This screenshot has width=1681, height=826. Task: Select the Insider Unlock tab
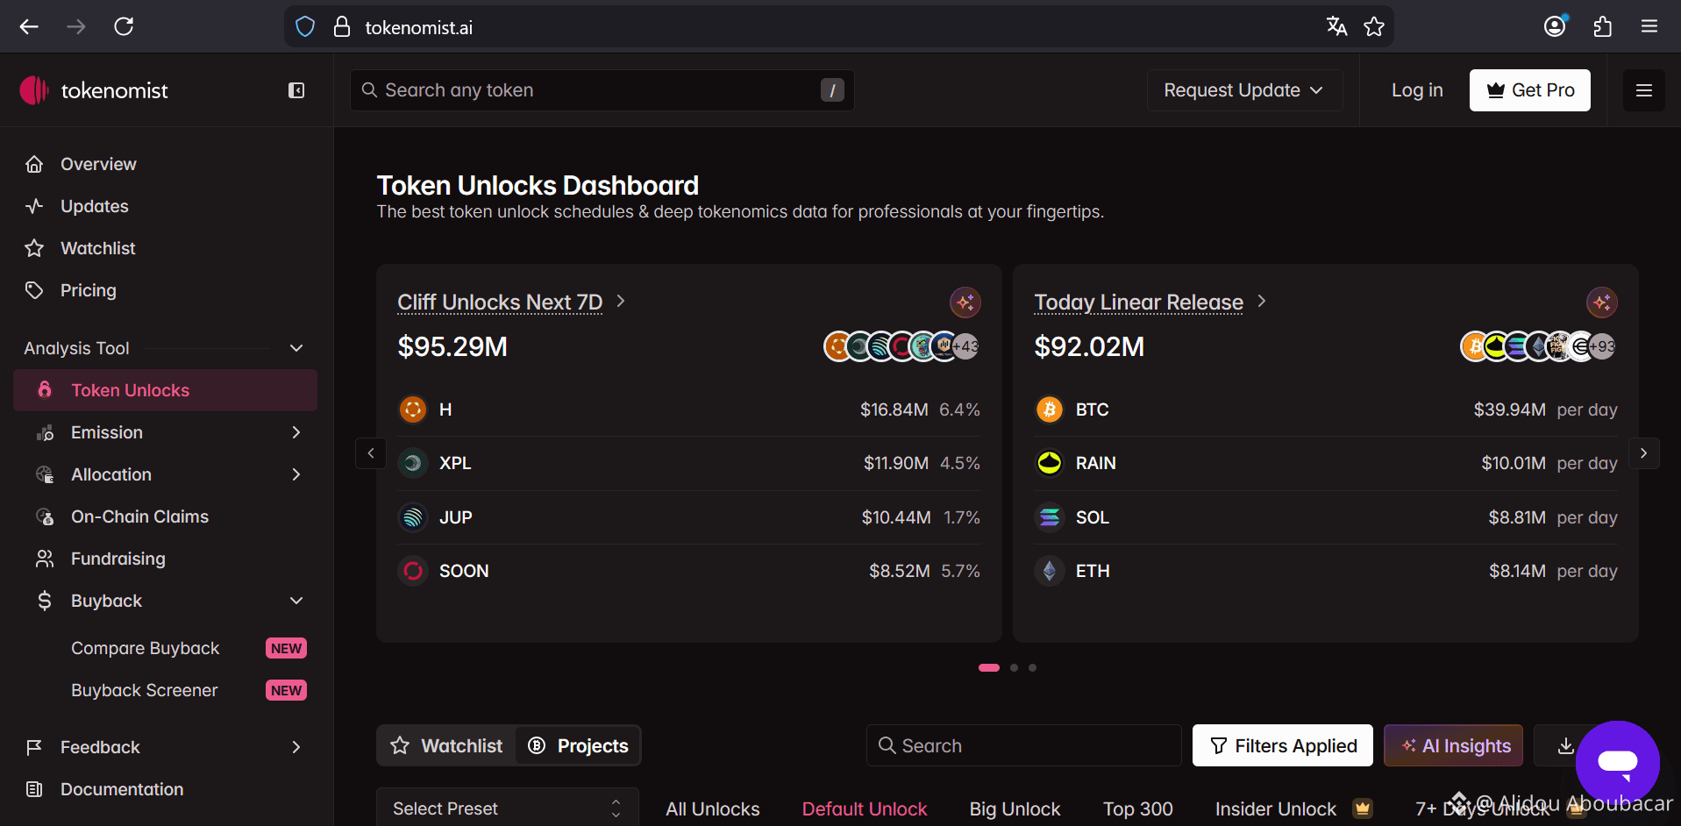(x=1276, y=808)
